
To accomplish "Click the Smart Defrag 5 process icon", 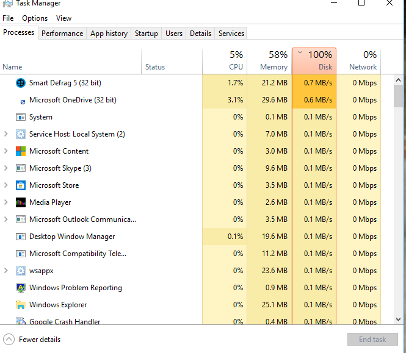I will click(21, 83).
